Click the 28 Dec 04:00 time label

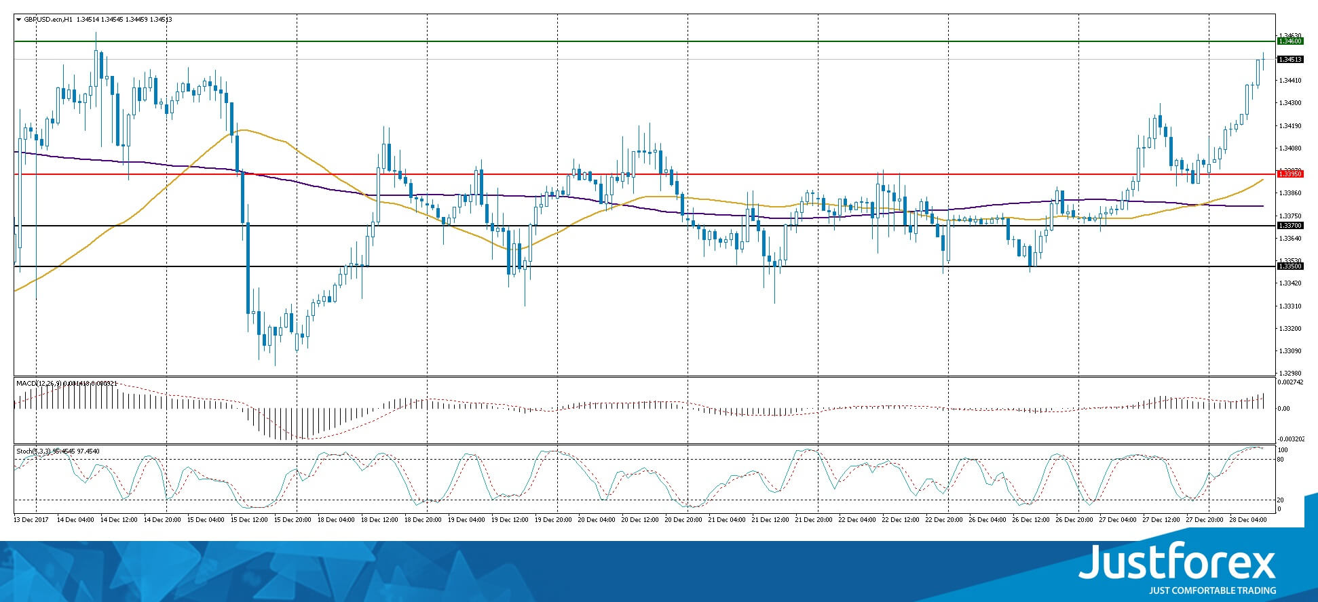(x=1248, y=520)
